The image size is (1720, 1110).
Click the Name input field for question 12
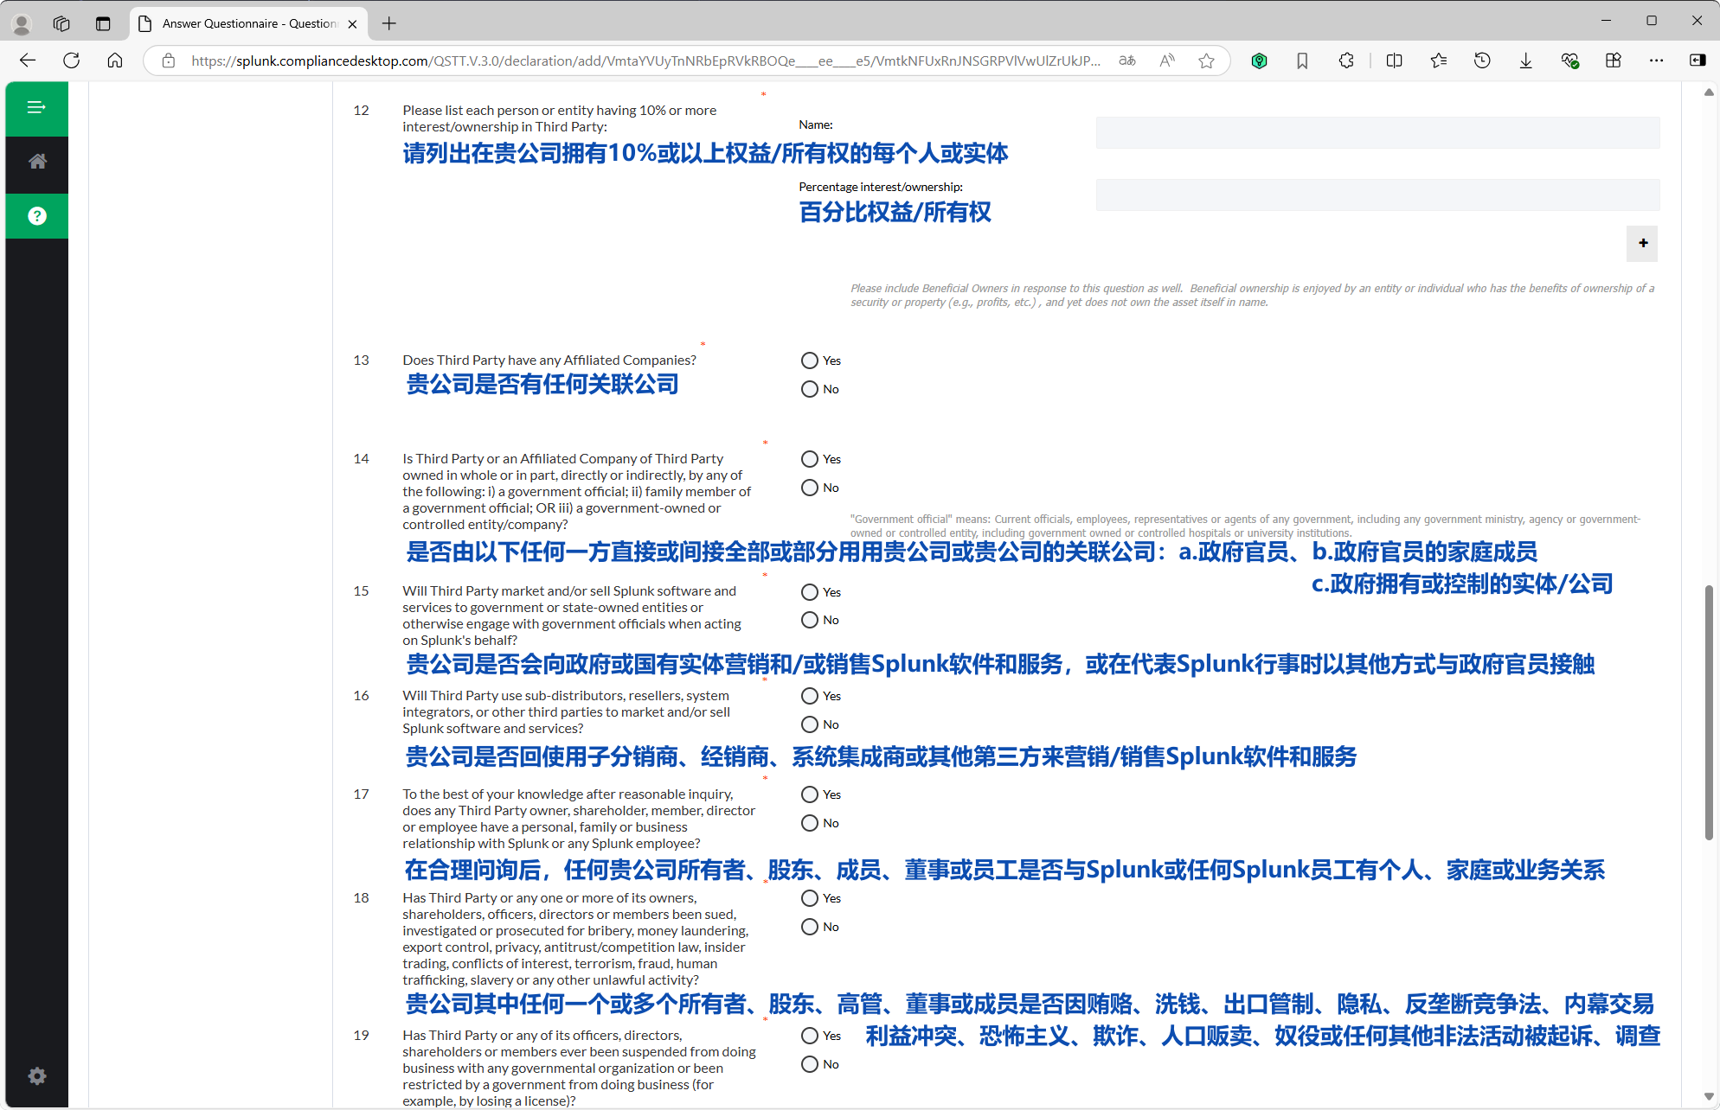click(1377, 132)
